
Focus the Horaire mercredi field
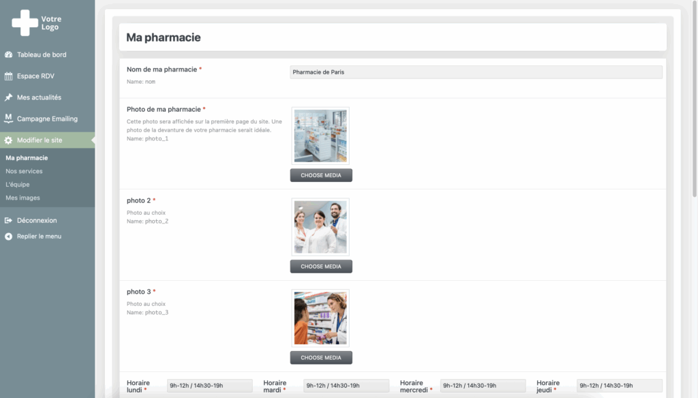coord(483,386)
